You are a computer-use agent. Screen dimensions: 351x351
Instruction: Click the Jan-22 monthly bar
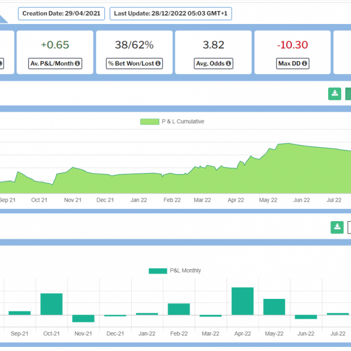point(147,314)
